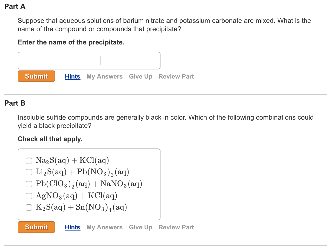
Task: Open Review Part for Part B
Action: [176, 227]
